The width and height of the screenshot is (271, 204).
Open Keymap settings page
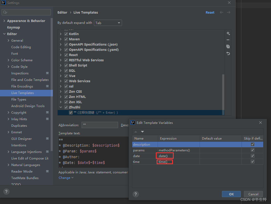coord(13,27)
